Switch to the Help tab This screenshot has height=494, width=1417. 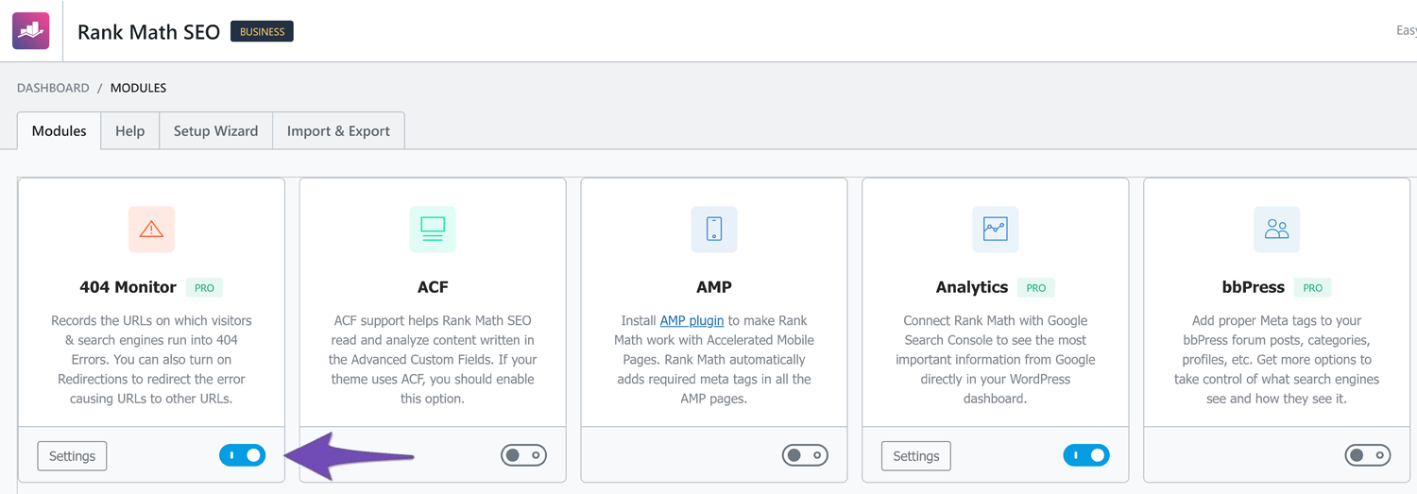(129, 131)
